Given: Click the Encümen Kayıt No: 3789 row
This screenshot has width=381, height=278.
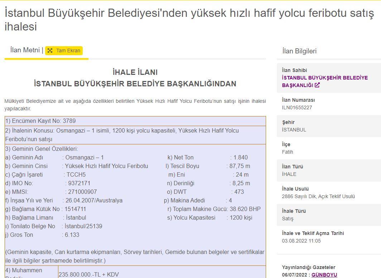Looking at the screenshot, I should click(x=135, y=121).
